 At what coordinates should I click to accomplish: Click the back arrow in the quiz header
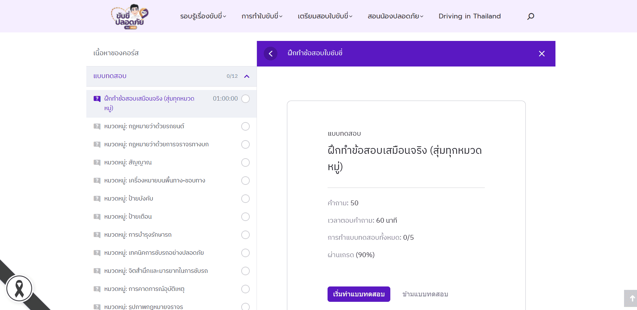(x=271, y=54)
